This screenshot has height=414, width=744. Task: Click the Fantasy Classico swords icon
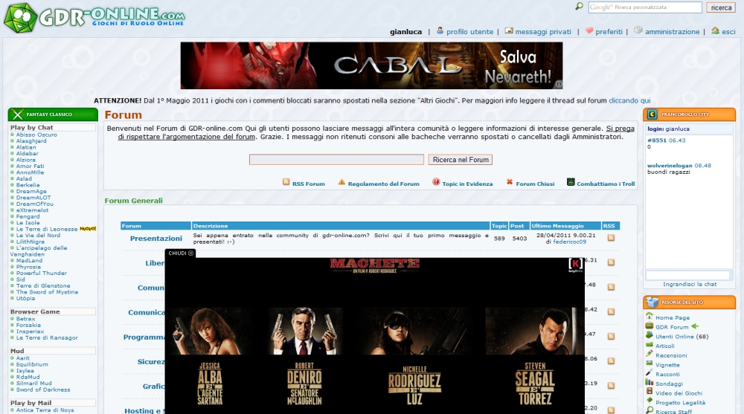point(18,114)
